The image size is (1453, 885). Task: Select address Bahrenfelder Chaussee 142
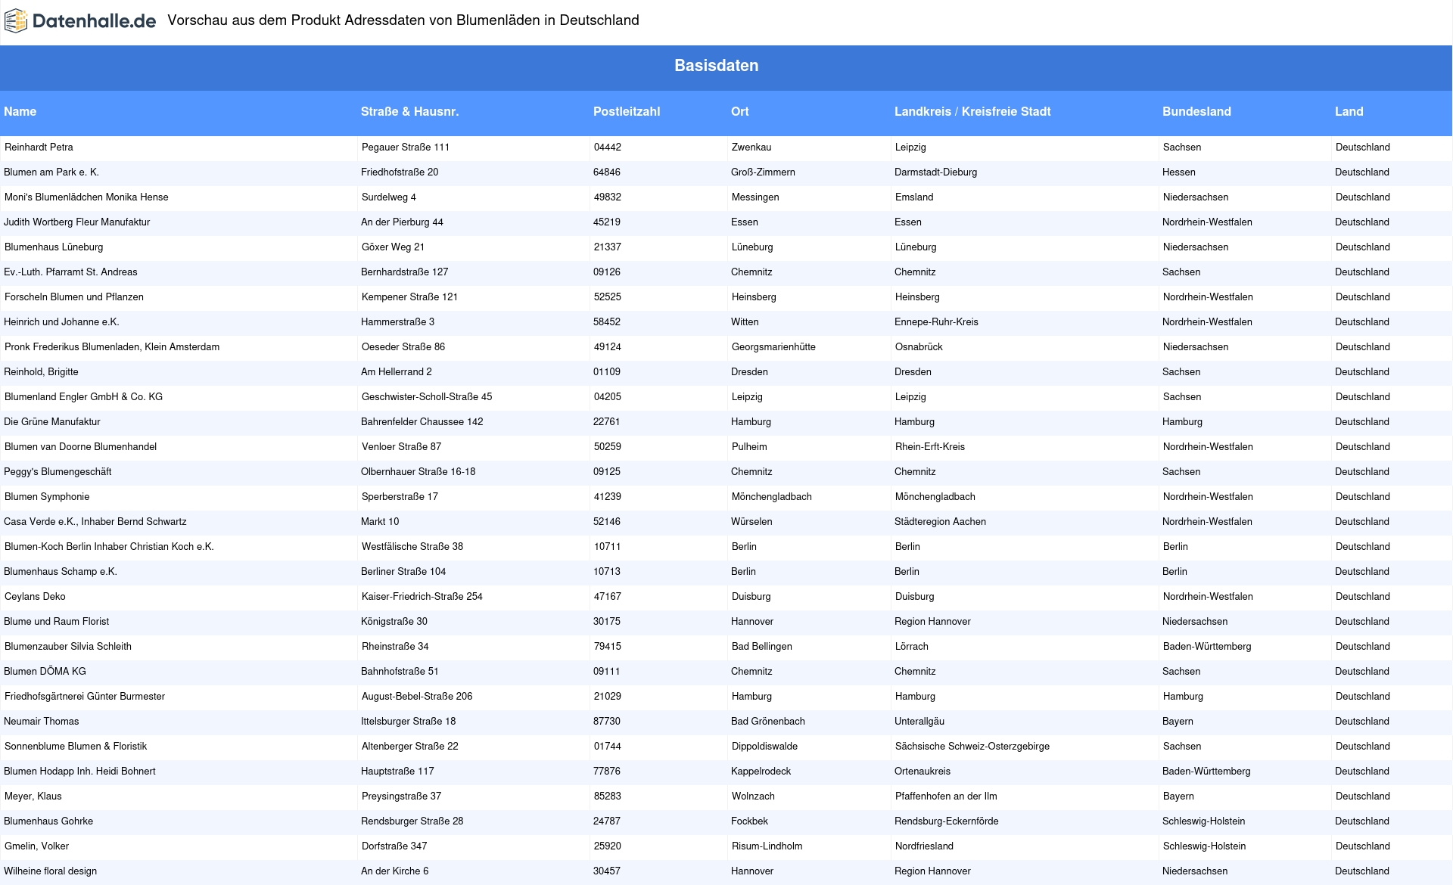coord(422,422)
